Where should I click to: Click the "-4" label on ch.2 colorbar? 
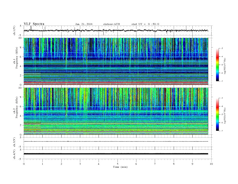222,106
